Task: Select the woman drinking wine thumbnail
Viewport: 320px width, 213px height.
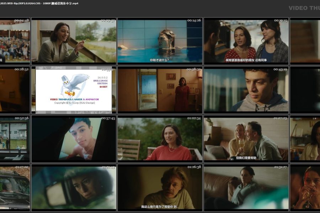Action: tap(305, 188)
